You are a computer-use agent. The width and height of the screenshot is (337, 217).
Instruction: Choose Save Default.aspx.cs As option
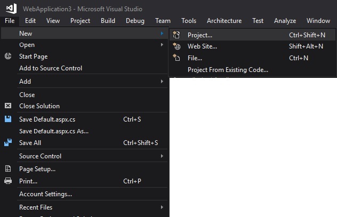54,131
